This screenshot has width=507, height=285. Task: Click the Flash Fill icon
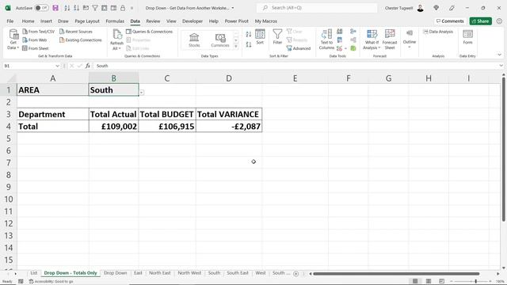click(x=340, y=32)
